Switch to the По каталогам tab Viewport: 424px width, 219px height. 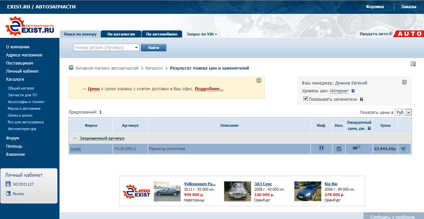(121, 34)
